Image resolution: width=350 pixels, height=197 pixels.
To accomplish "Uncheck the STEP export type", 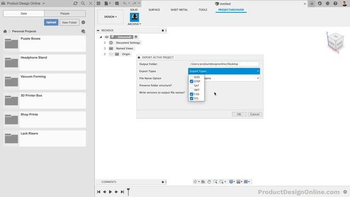I will pyautogui.click(x=191, y=82).
